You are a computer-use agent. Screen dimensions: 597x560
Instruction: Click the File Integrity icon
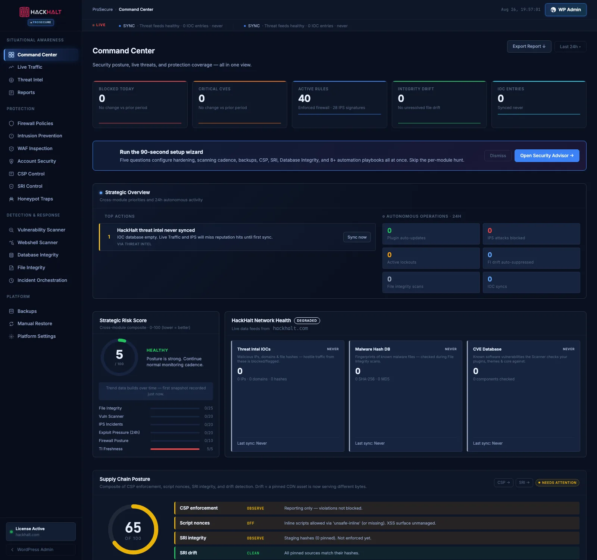pyautogui.click(x=11, y=268)
